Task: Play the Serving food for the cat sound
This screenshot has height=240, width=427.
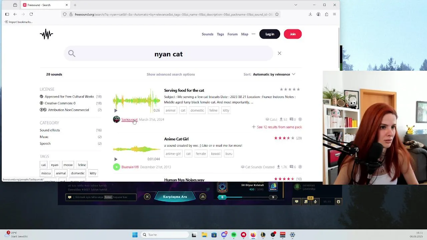Action: tap(116, 111)
